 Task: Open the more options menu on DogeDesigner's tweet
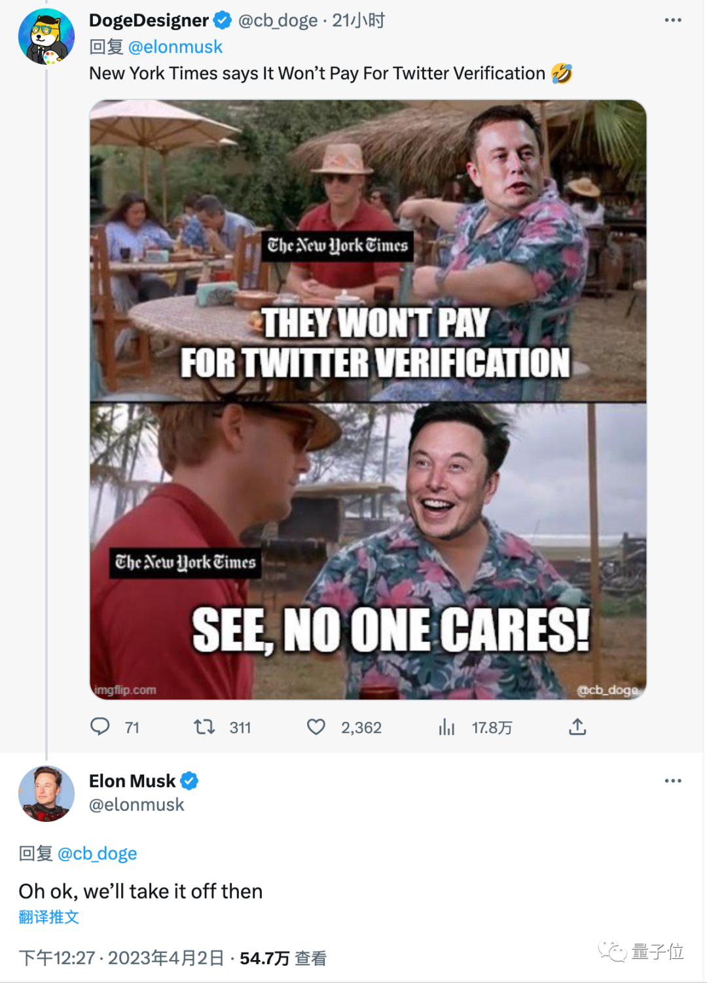coord(673,20)
